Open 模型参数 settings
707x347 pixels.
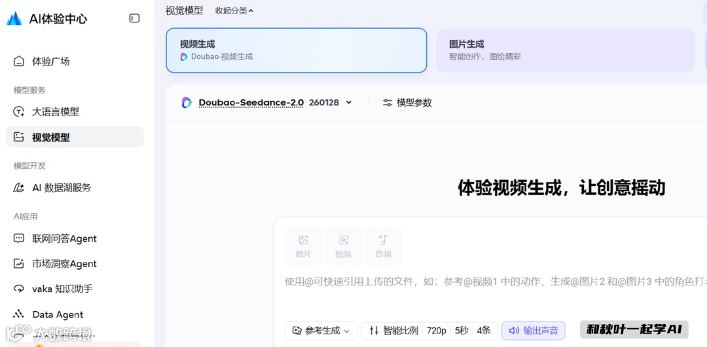(407, 102)
